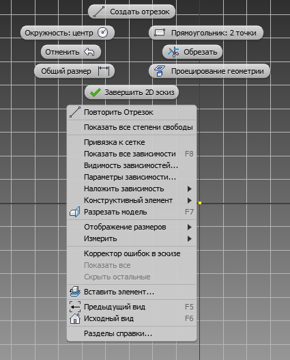Screen dimensions: 290x360
Task: Click the Исходный вид house icon
Action: pyautogui.click(x=75, y=318)
